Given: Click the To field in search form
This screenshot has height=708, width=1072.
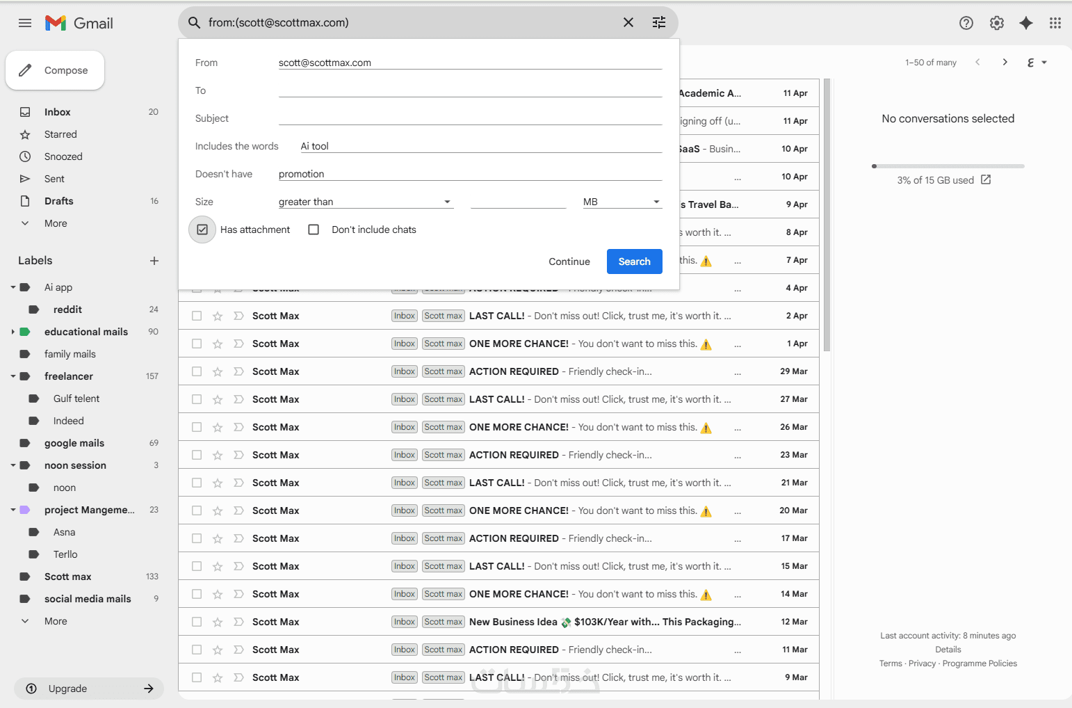Looking at the screenshot, I should pyautogui.click(x=470, y=90).
